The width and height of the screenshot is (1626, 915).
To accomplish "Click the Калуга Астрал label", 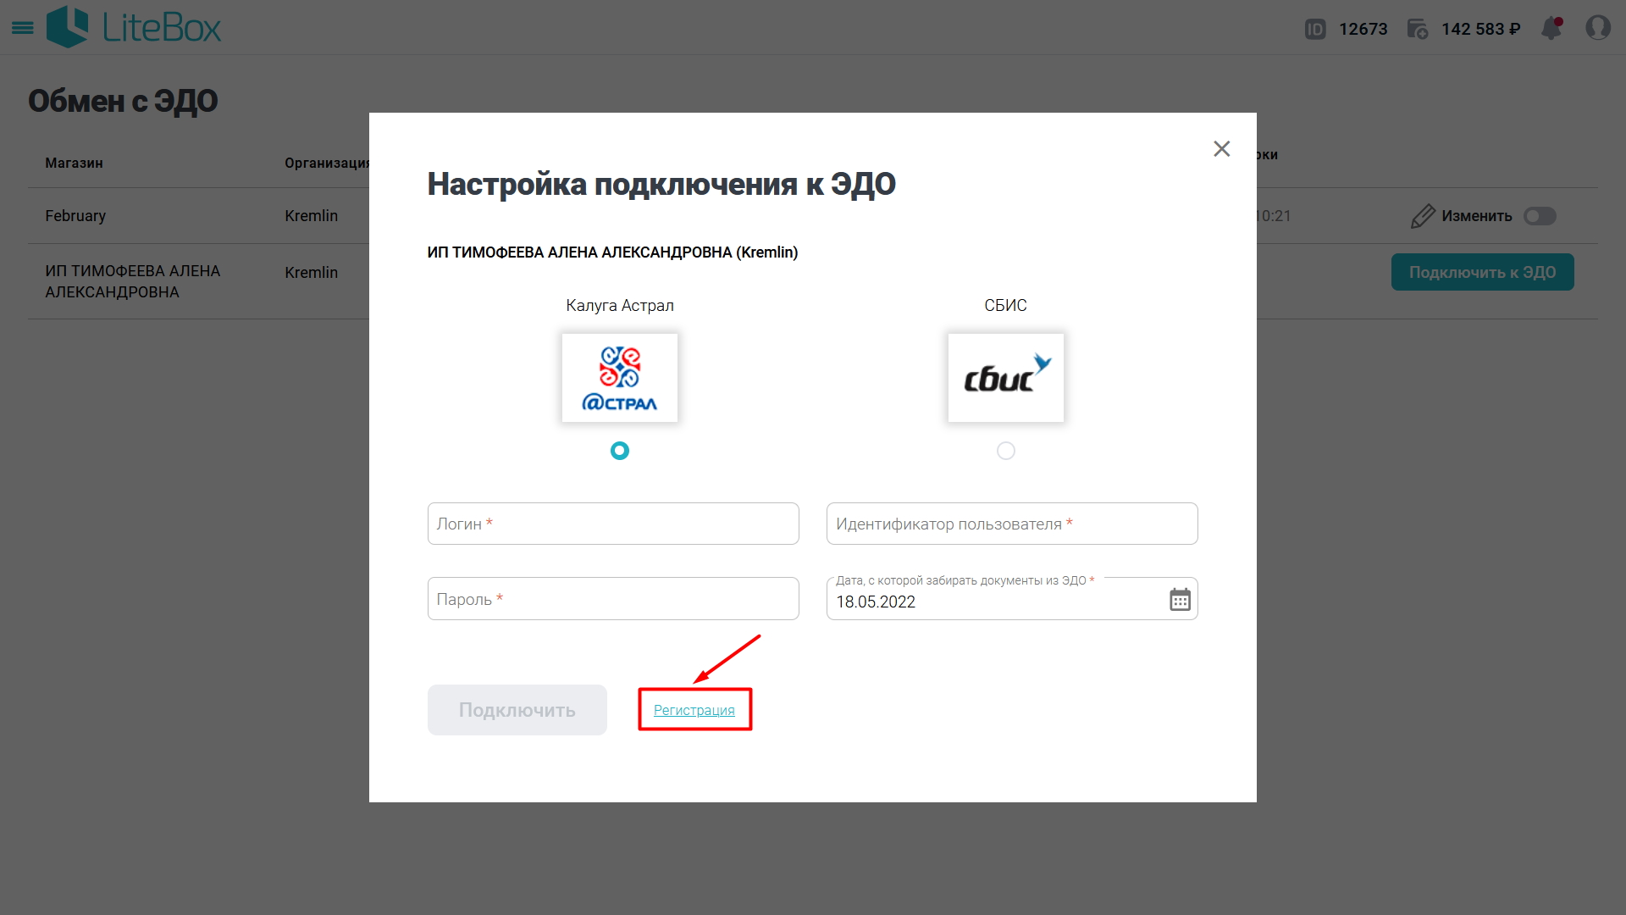I will [620, 306].
